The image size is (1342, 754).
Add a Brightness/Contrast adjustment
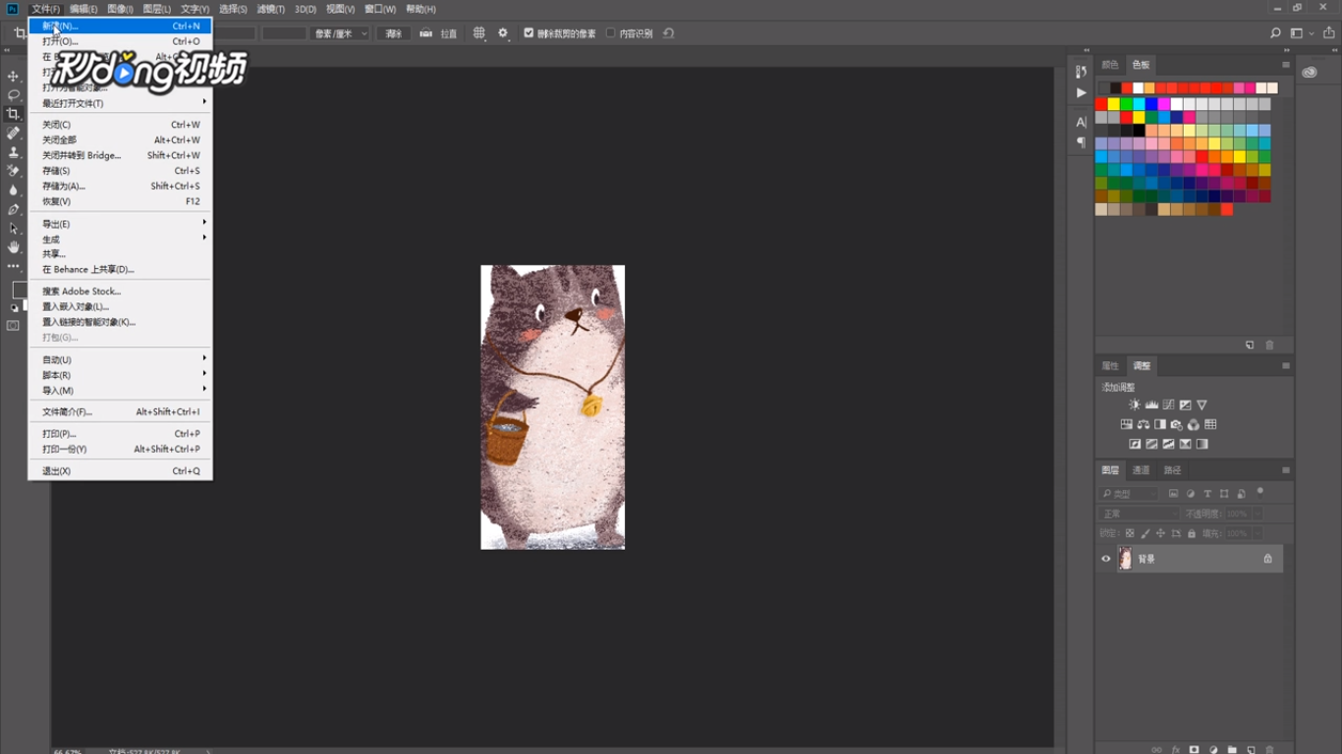pyautogui.click(x=1135, y=404)
